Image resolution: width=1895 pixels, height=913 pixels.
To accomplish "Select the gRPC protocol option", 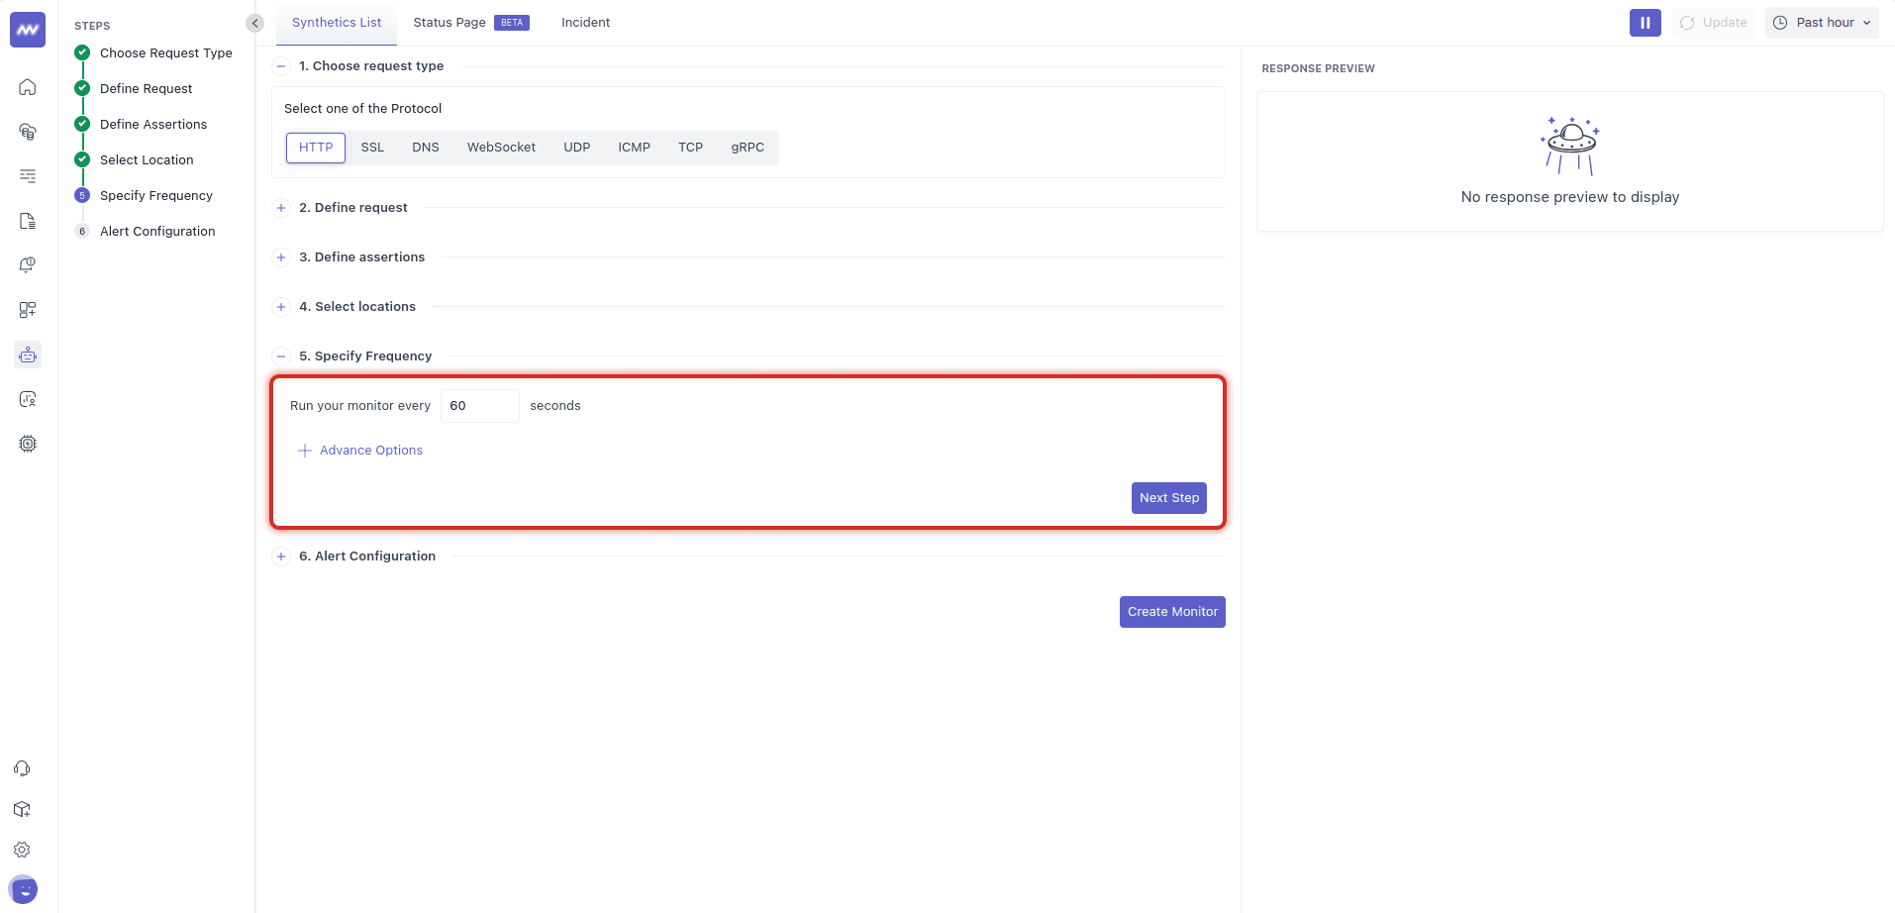I will [748, 148].
